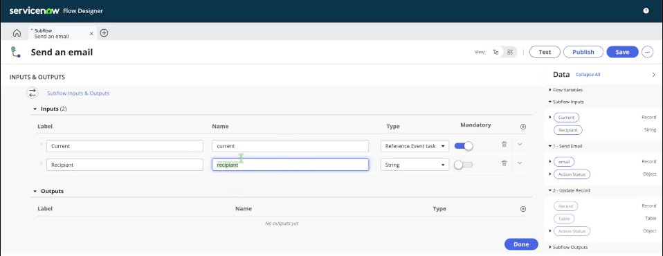This screenshot has height=256, width=663.
Task: Add a new input with plus icon
Action: click(x=523, y=127)
